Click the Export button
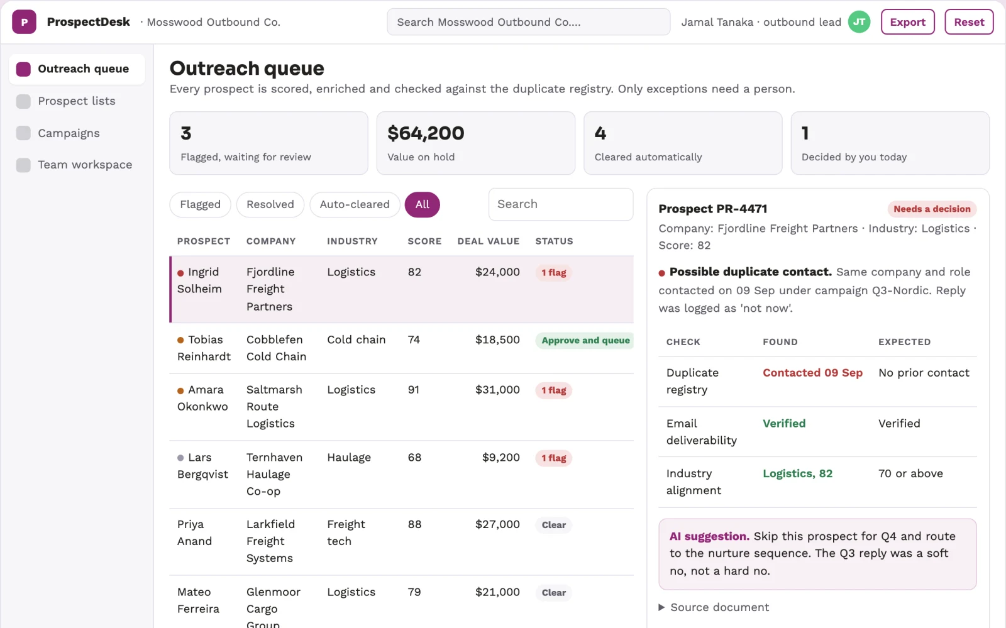 point(907,22)
